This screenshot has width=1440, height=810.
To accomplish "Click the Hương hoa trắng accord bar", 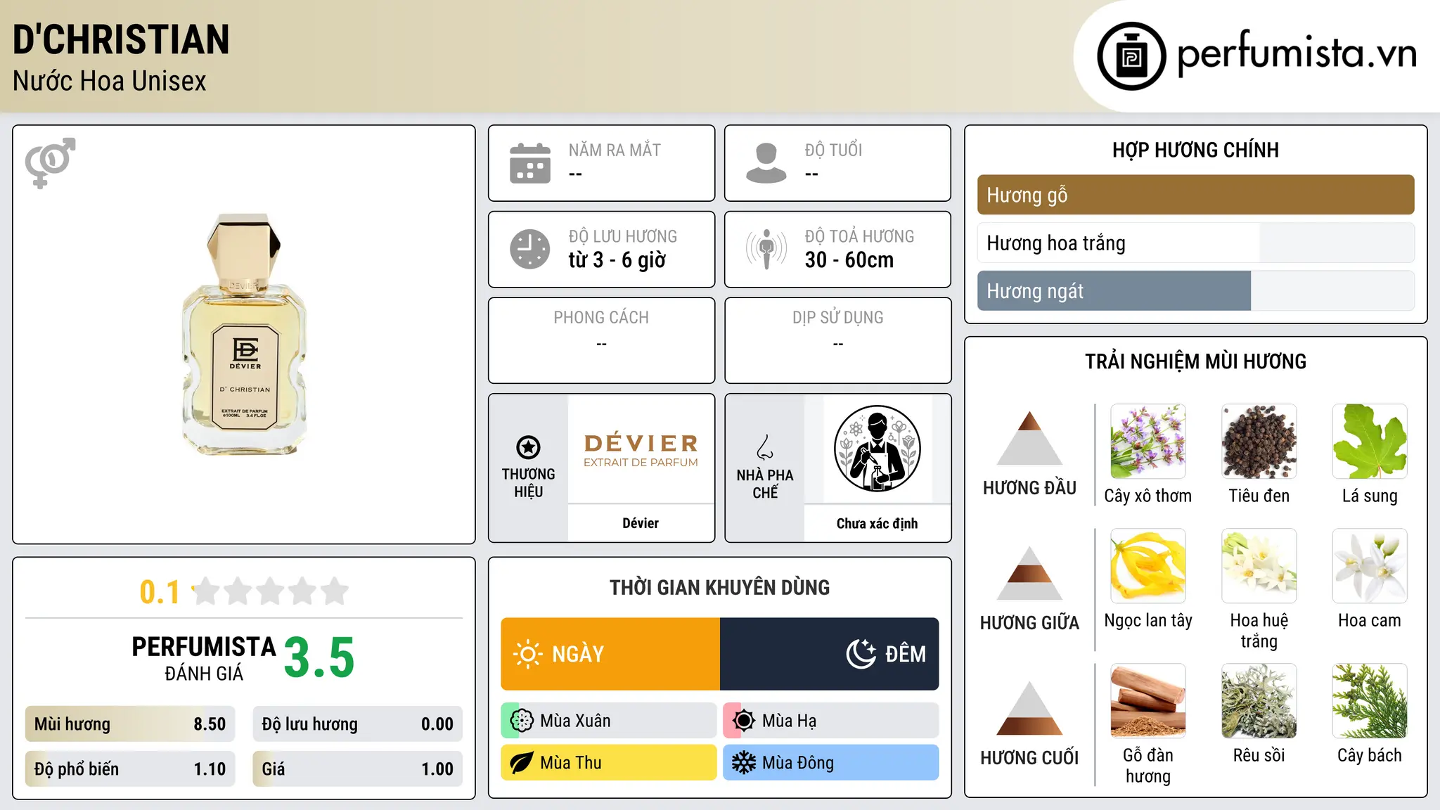I will (1195, 243).
